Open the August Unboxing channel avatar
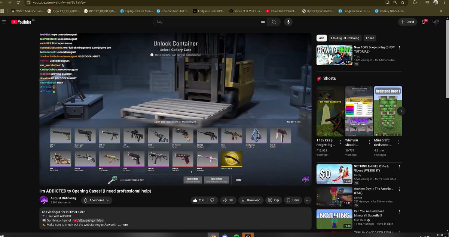Image resolution: width=449 pixels, height=237 pixels. tap(43, 200)
